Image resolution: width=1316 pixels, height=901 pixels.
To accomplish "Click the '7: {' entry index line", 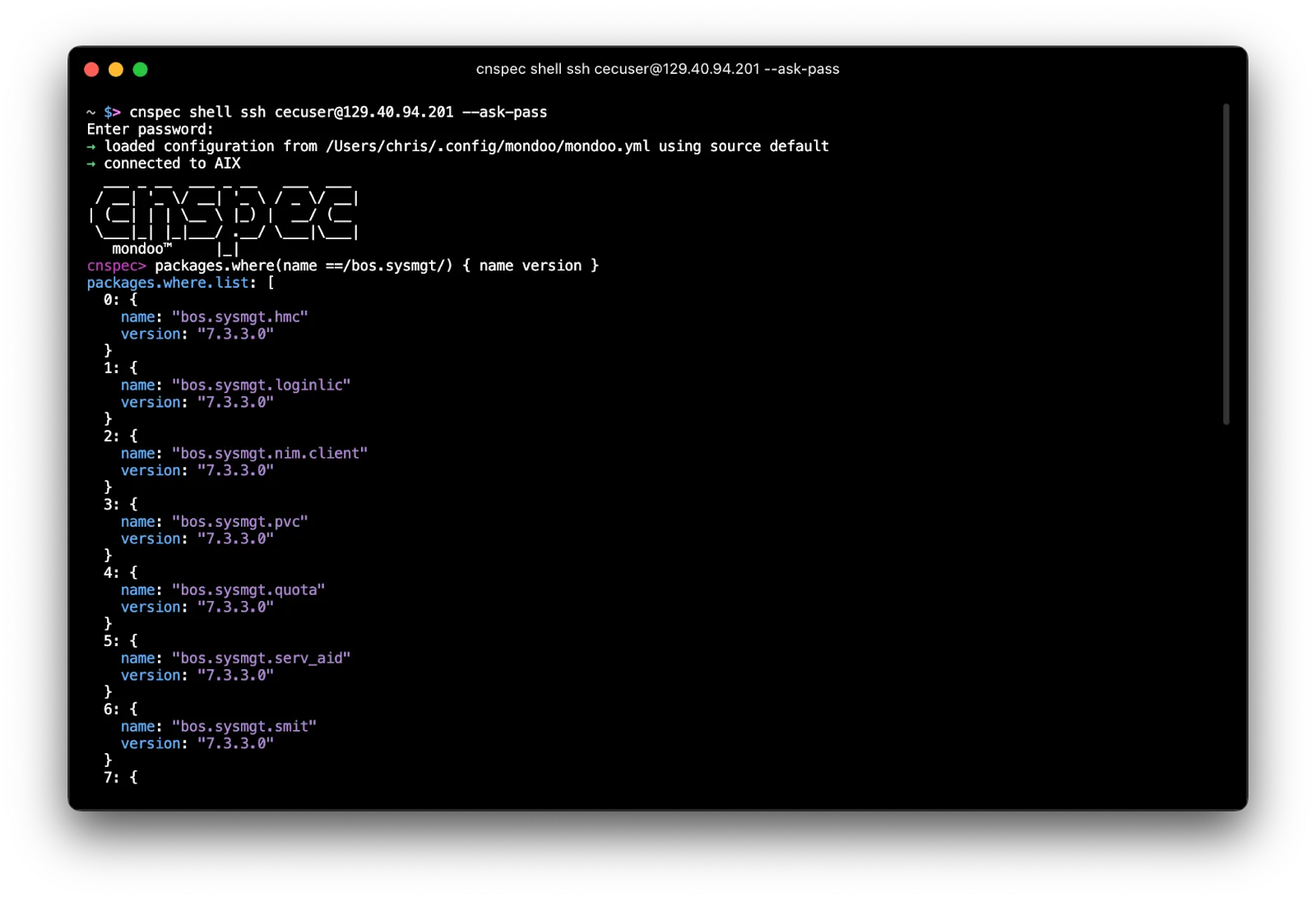I will 121,778.
